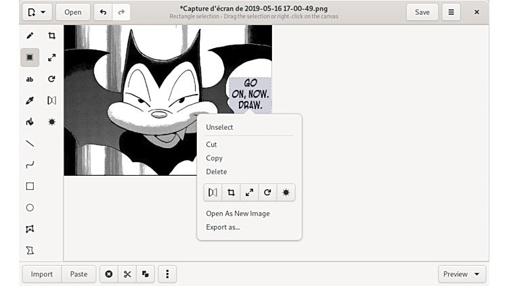Expand the Preview dropdown

[463, 274]
